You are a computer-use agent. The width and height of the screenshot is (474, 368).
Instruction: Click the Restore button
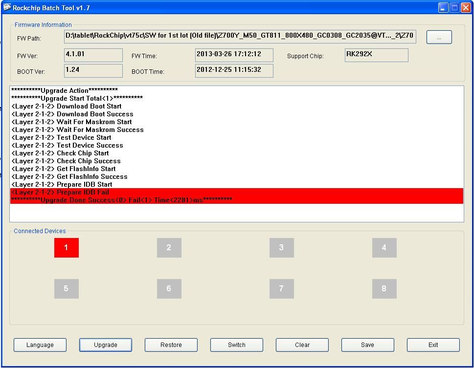tap(171, 345)
